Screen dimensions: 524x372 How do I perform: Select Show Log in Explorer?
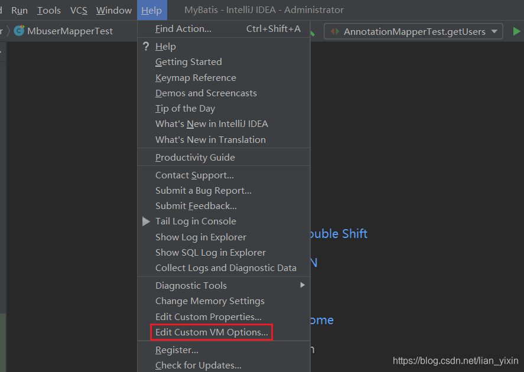[x=223, y=237]
